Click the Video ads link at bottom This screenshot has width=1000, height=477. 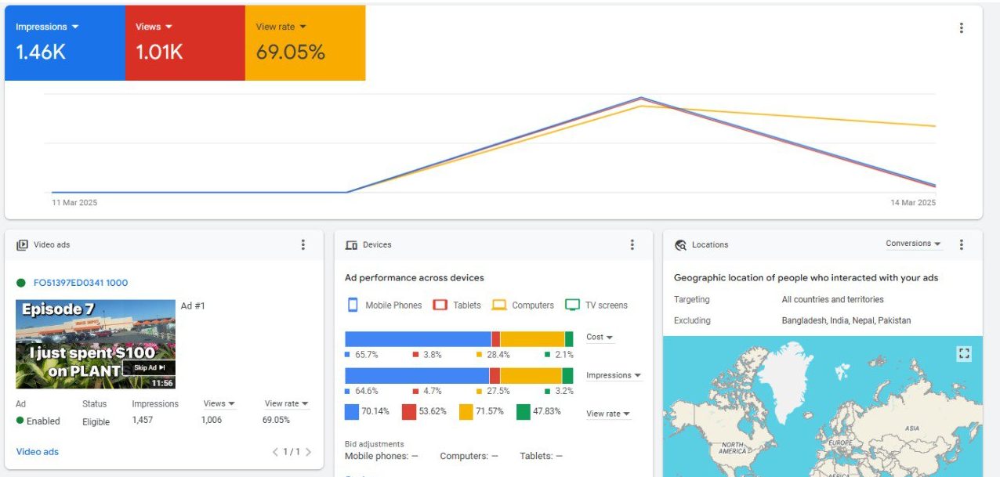click(38, 452)
